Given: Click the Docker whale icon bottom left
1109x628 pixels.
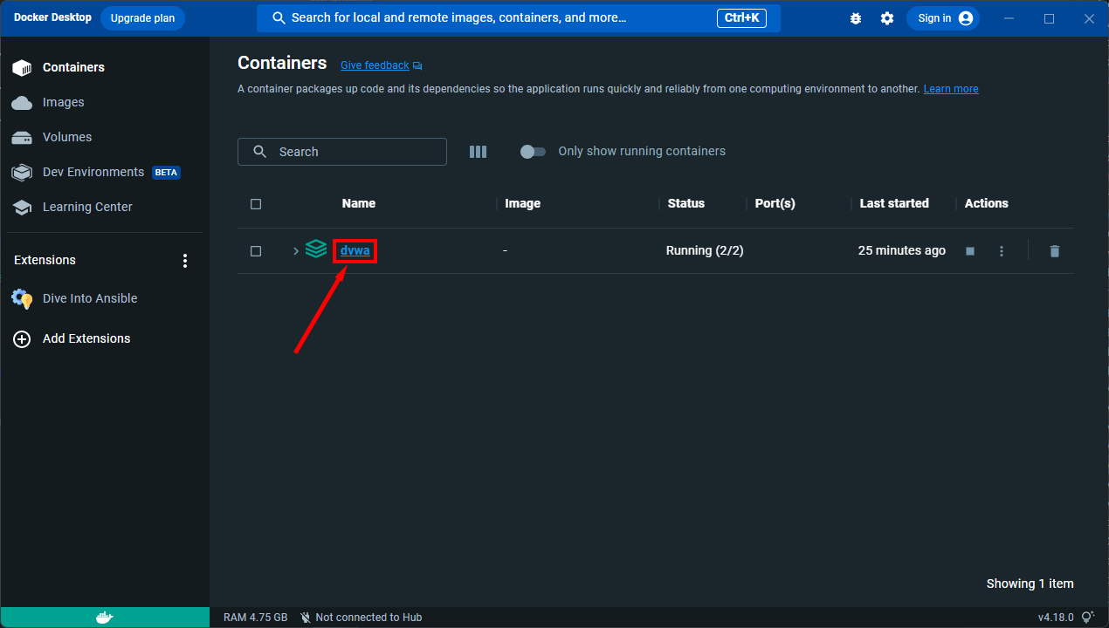Looking at the screenshot, I should pyautogui.click(x=104, y=617).
